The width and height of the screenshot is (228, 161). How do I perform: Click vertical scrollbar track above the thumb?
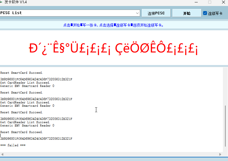pyautogui.click(x=226, y=87)
